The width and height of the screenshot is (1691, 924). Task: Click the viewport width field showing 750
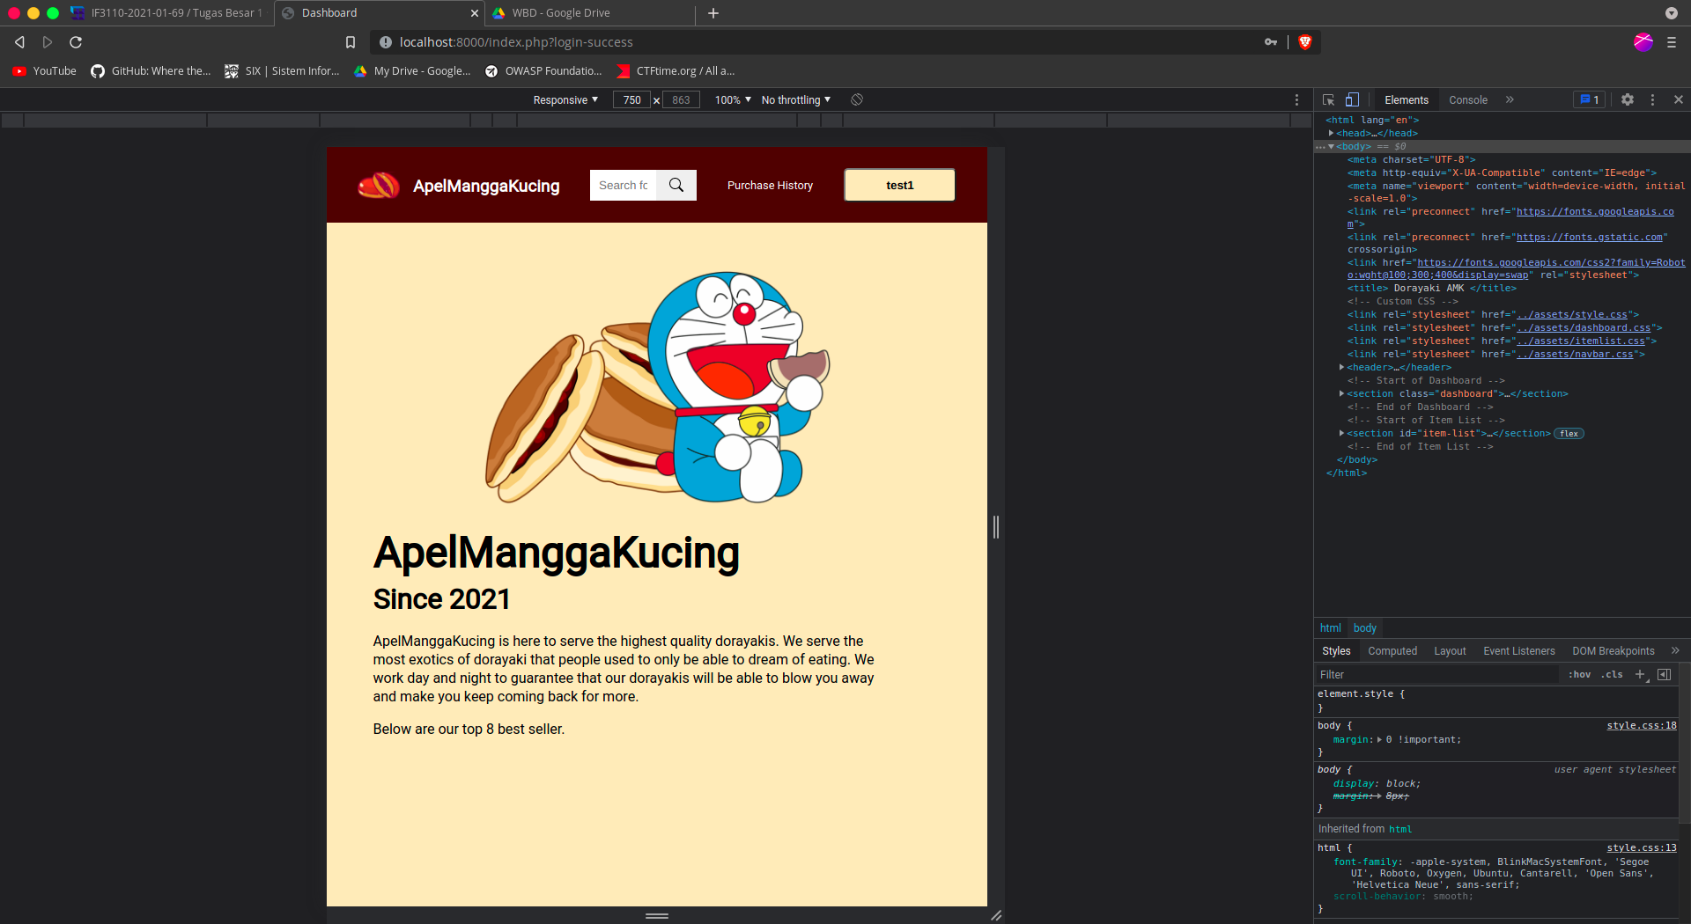[x=631, y=100]
